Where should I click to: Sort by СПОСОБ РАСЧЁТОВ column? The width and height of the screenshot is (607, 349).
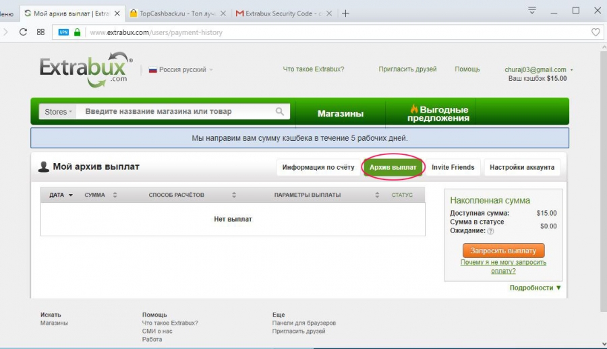point(192,195)
